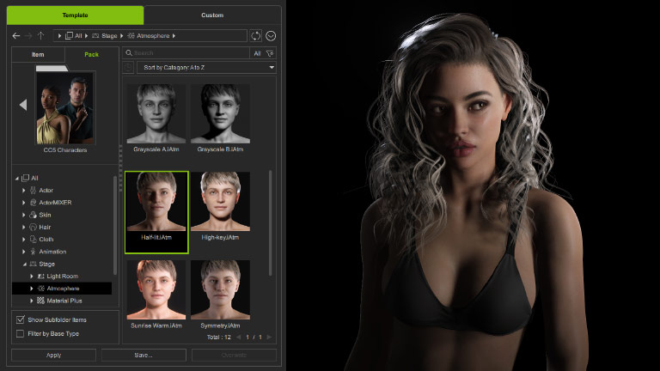
Task: Click the Hair category icon
Action: pos(33,227)
